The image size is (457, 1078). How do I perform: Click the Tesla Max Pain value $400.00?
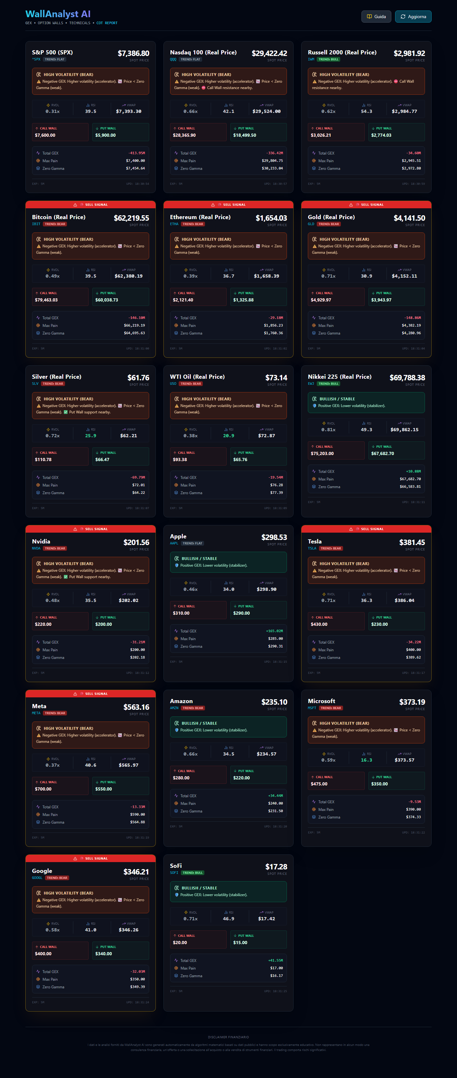[413, 650]
